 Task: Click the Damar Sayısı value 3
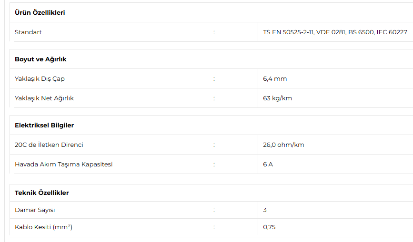tap(265, 210)
